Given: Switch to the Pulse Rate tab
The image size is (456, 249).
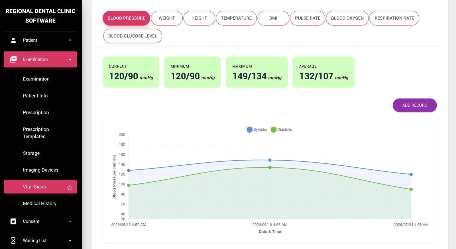Looking at the screenshot, I should coord(308,18).
